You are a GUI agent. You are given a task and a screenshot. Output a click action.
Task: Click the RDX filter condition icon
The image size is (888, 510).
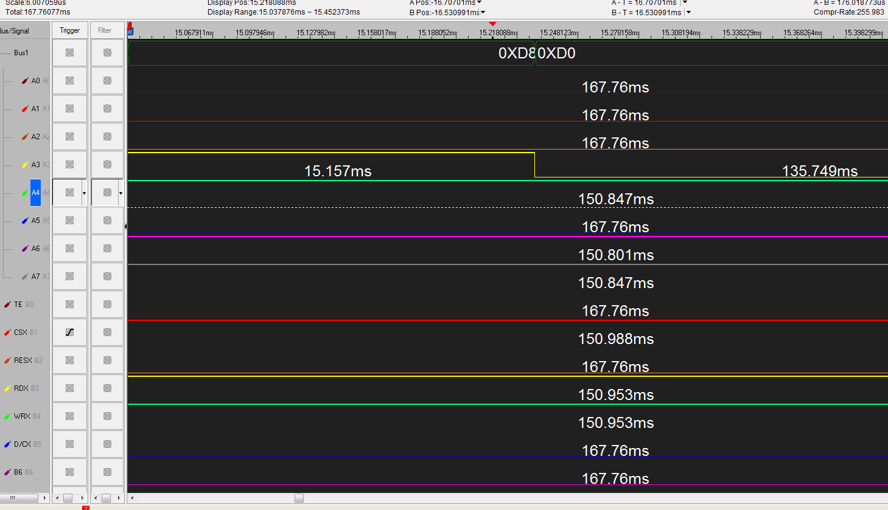point(107,388)
